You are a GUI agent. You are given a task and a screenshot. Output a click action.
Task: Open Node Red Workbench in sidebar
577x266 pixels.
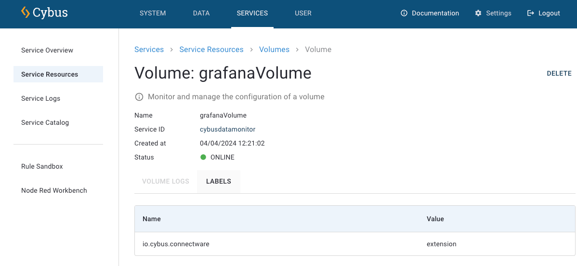(54, 190)
